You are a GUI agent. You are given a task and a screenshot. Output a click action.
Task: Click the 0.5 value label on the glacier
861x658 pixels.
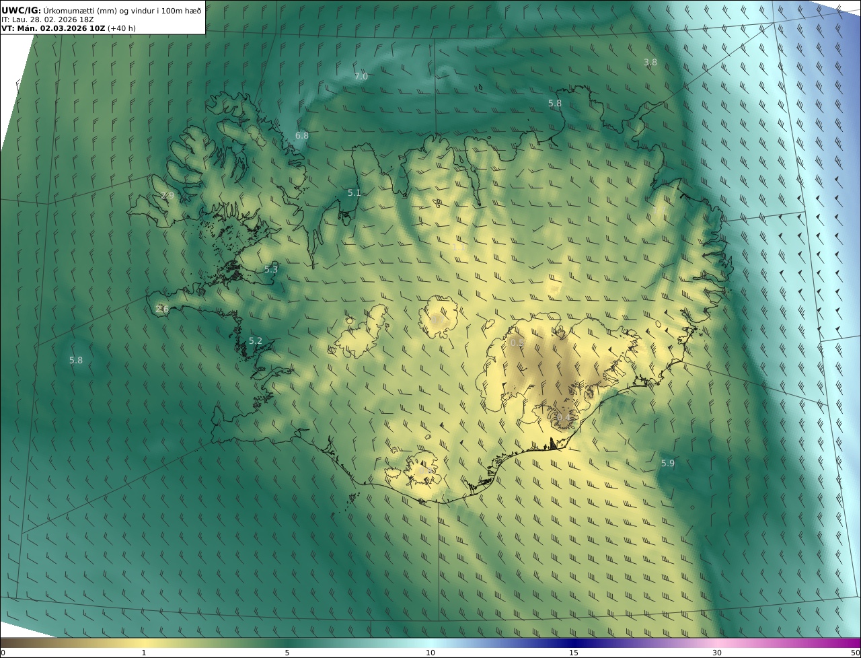pyautogui.click(x=517, y=343)
